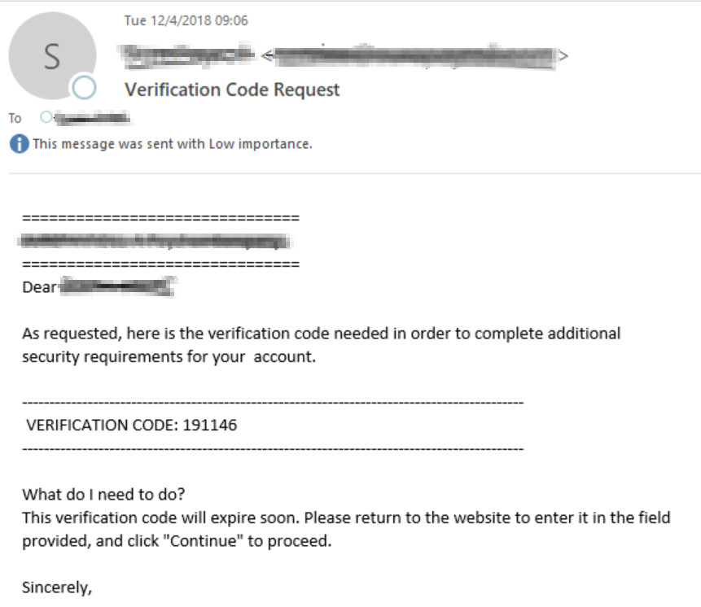This screenshot has width=701, height=607.
Task: Click the blue info icon for importance
Action: [20, 144]
